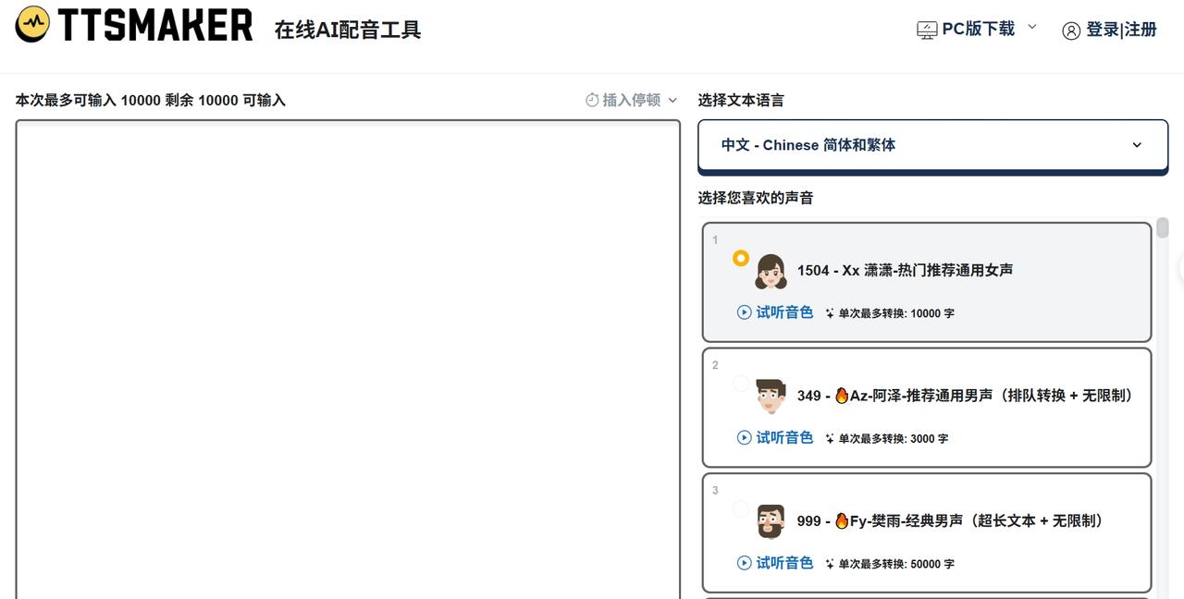Click the character count icon beside 单次最多转换 10000 字
This screenshot has height=599, width=1184.
pyautogui.click(x=828, y=312)
